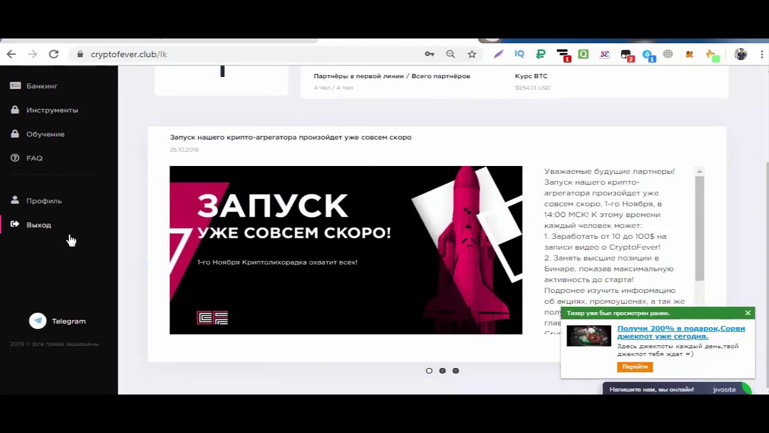The image size is (769, 433).
Task: Close the teaser ad popup
Action: click(x=748, y=313)
